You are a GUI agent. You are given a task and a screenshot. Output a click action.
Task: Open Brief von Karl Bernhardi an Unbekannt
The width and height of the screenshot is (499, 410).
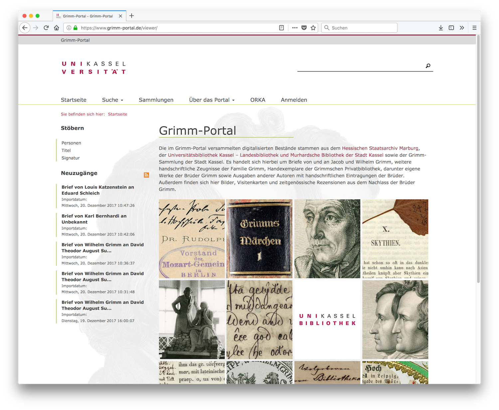(x=94, y=219)
